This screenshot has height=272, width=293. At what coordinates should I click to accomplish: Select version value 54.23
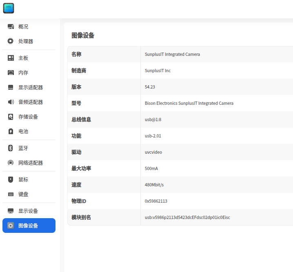pyautogui.click(x=150, y=87)
